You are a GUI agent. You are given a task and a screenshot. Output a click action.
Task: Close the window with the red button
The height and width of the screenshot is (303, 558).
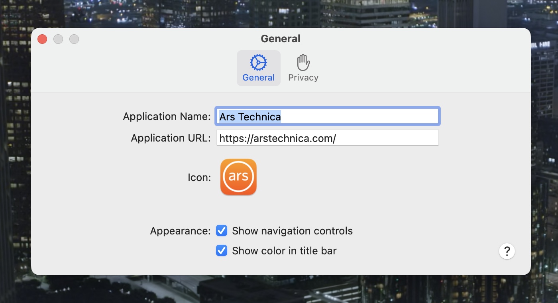(42, 39)
